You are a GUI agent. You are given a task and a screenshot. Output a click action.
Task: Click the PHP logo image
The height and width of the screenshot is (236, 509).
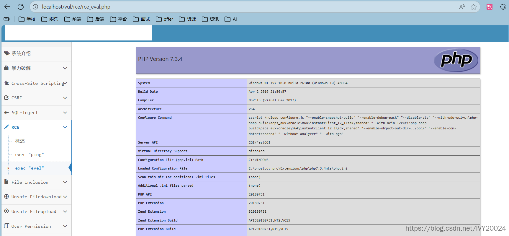pos(456,60)
